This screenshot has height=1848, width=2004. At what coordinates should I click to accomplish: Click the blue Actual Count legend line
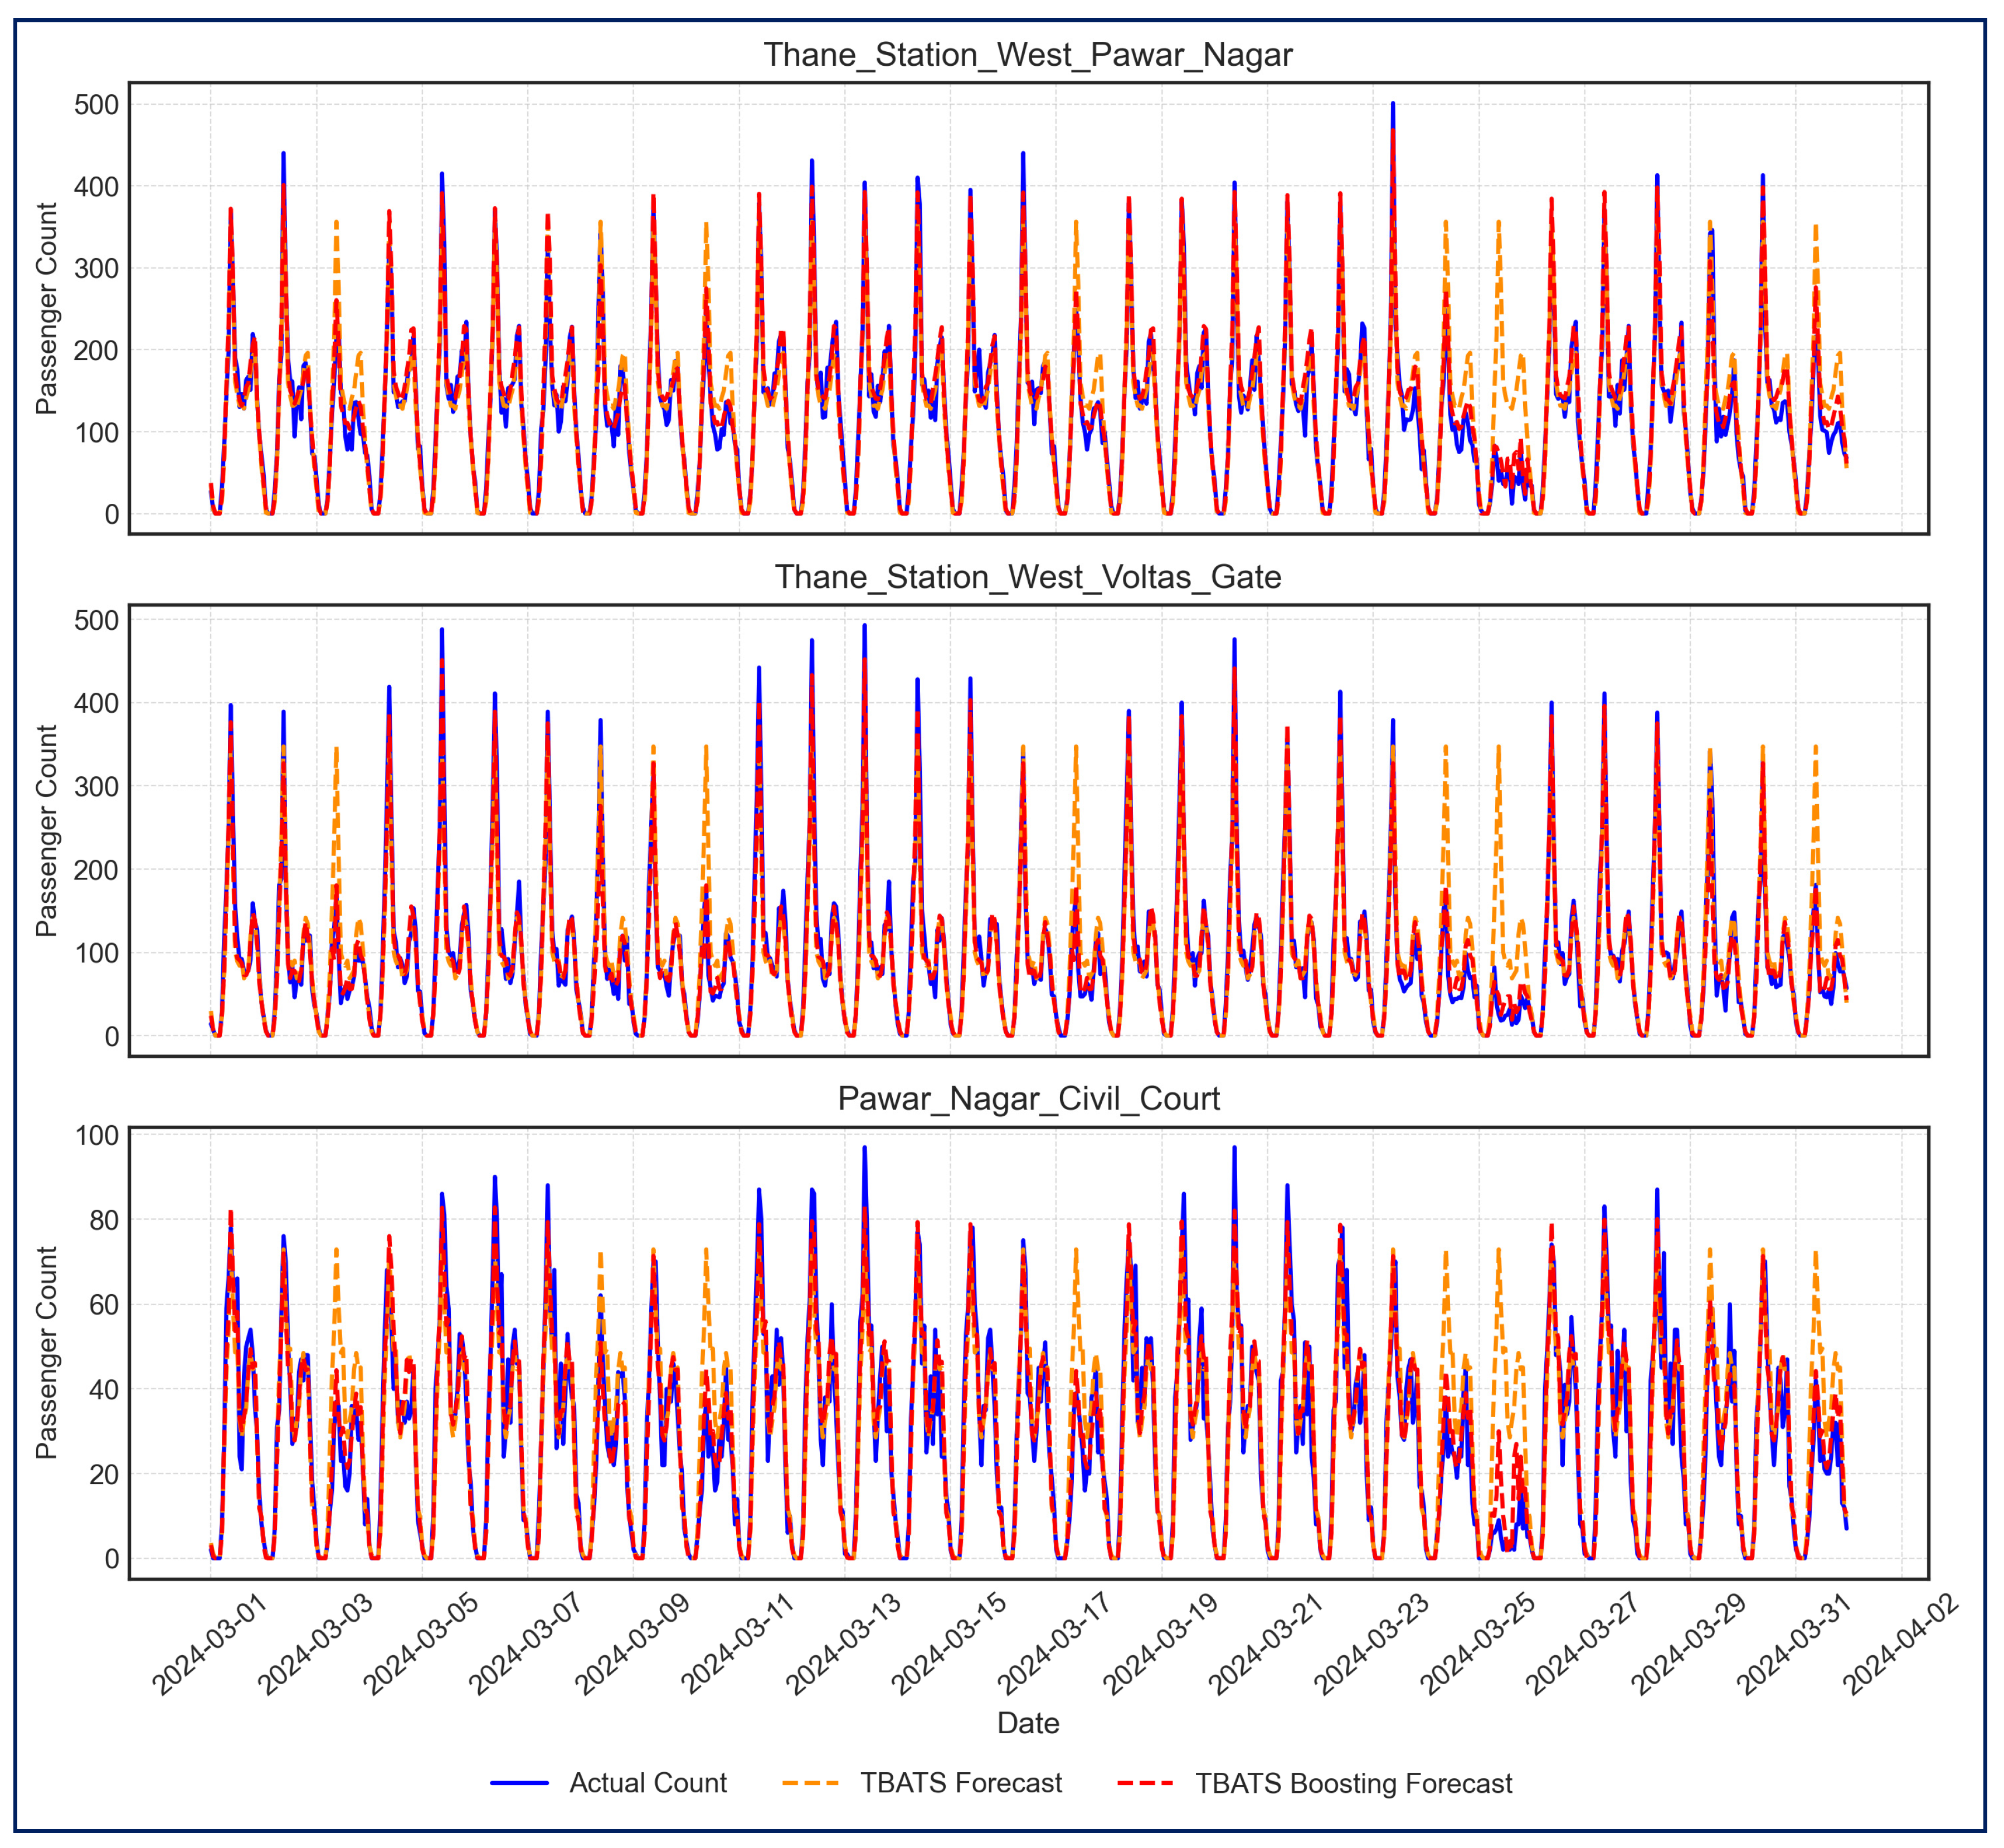[x=519, y=1783]
